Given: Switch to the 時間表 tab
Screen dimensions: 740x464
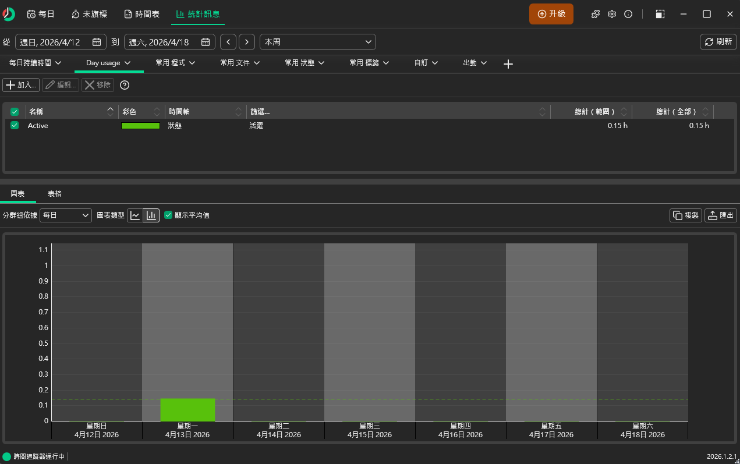Looking at the screenshot, I should tap(141, 14).
